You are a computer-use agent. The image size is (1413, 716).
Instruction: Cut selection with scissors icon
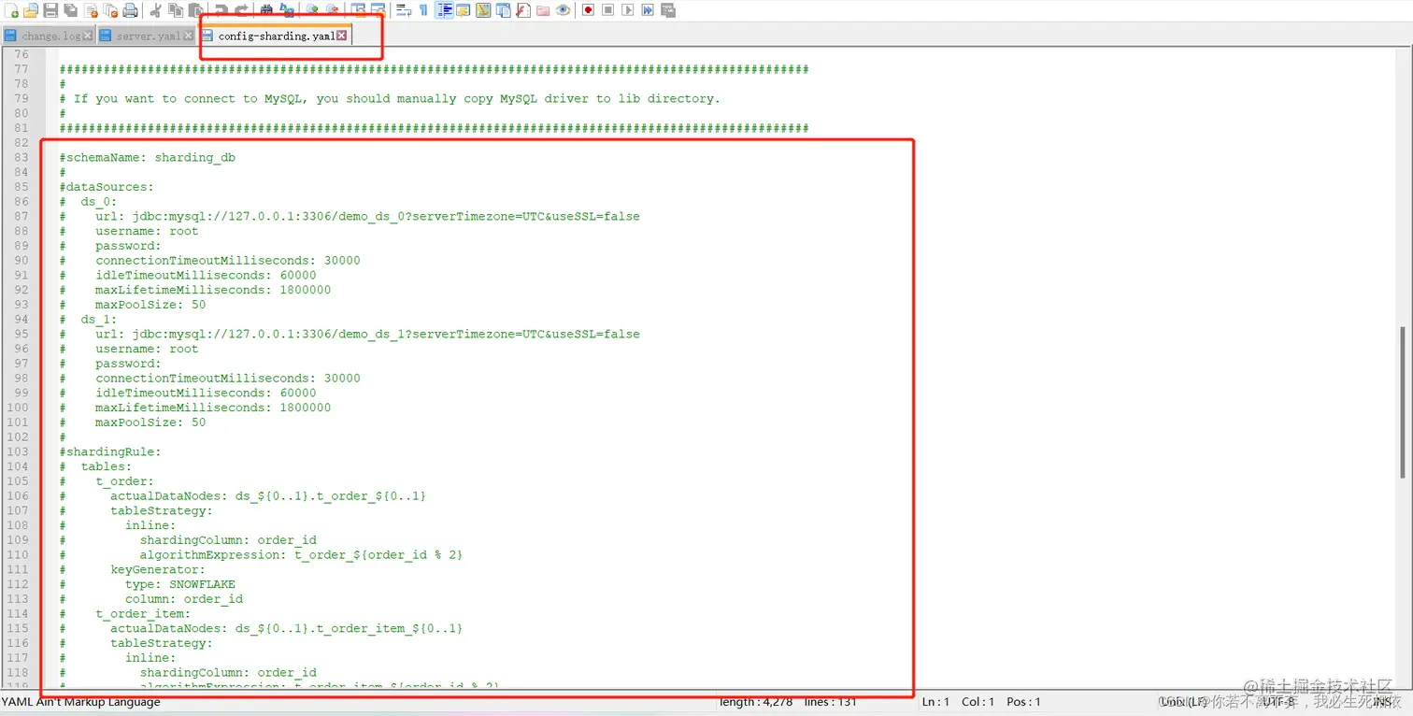[x=155, y=10]
